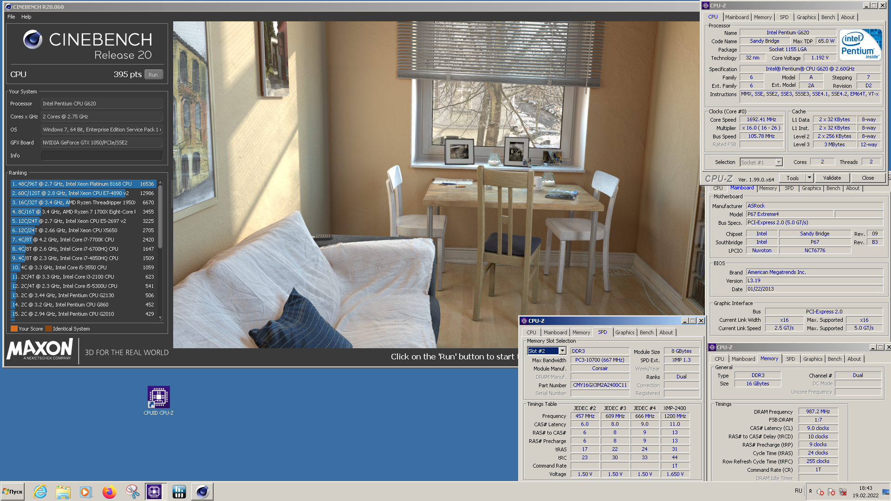
Task: Click the muted volume icon in the tray
Action: point(820,492)
